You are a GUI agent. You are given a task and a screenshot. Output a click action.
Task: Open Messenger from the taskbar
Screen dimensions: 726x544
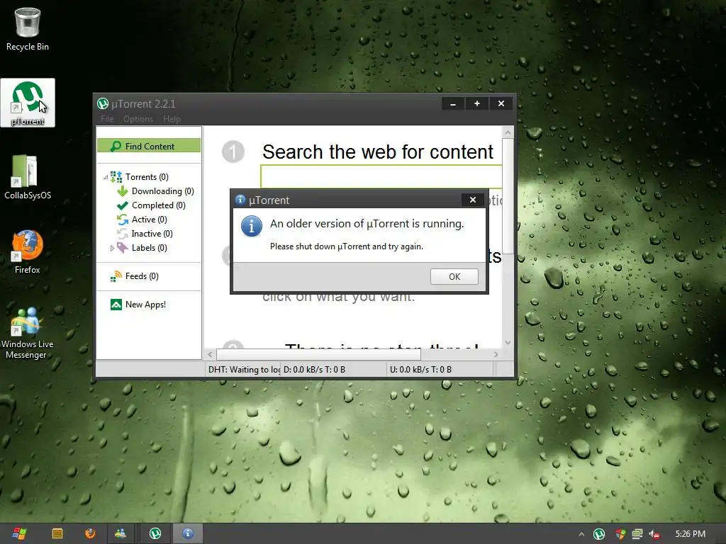(121, 533)
